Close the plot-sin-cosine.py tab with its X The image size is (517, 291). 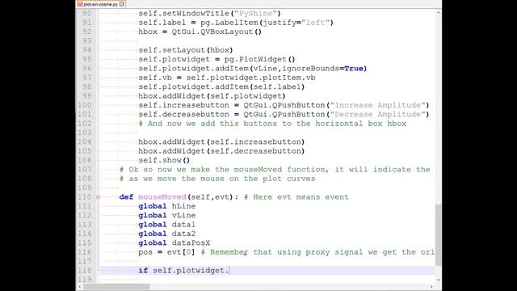(x=122, y=4)
